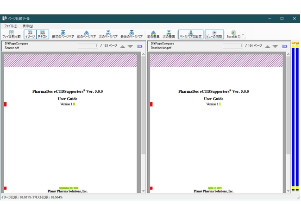The image size is (301, 204).
Task: Go to 次の差異 next difference
Action: tap(169, 34)
